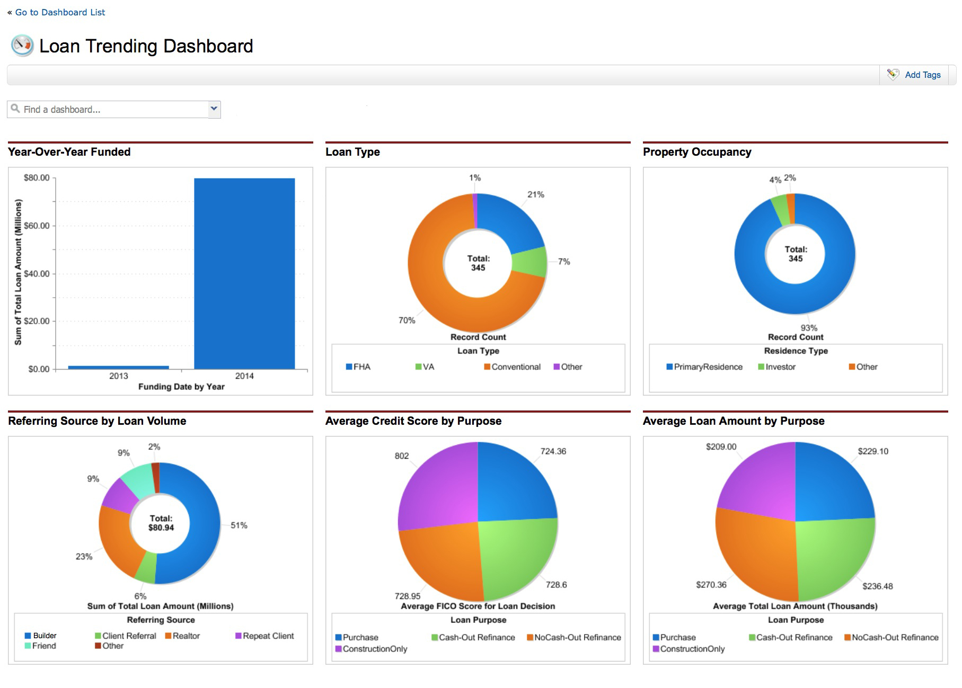Open the Find a dashboard dropdown arrow
The height and width of the screenshot is (688, 962).
coord(214,109)
